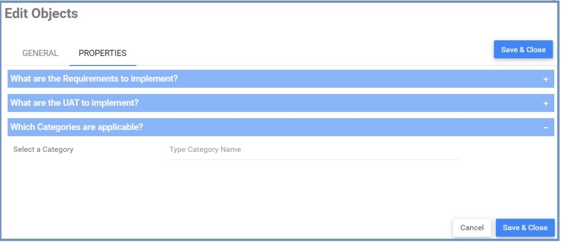Click the UAT question title text

click(x=75, y=103)
